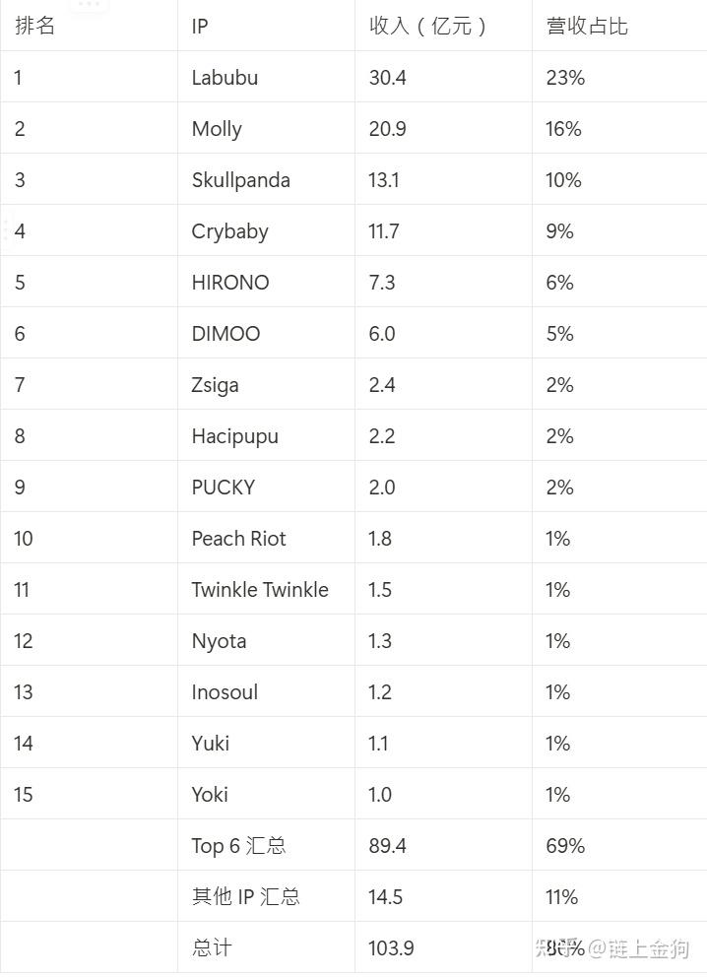This screenshot has width=707, height=978.
Task: Select the Molly cell
Action: pos(217,129)
